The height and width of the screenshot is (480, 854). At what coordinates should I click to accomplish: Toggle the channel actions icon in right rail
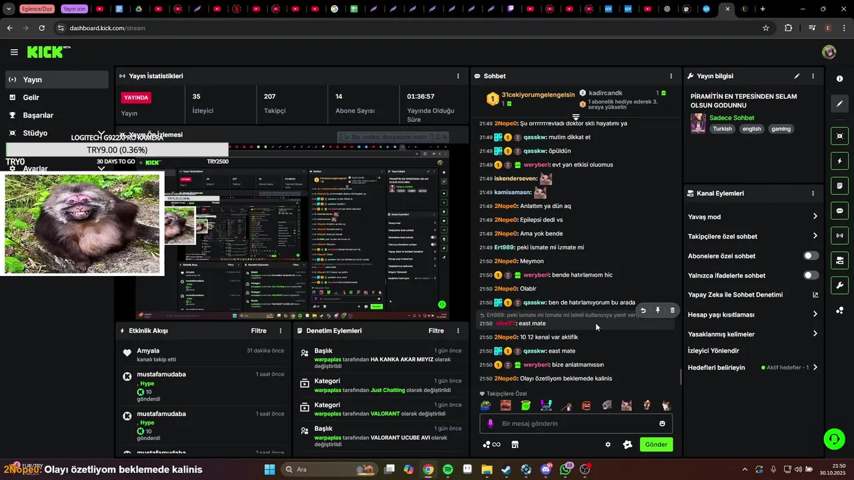point(839,260)
